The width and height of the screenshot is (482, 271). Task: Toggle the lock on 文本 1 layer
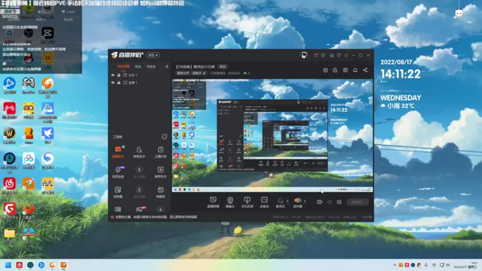pyautogui.click(x=119, y=75)
